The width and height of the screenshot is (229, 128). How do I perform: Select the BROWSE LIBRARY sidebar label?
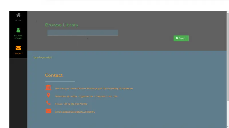pyautogui.click(x=18, y=37)
